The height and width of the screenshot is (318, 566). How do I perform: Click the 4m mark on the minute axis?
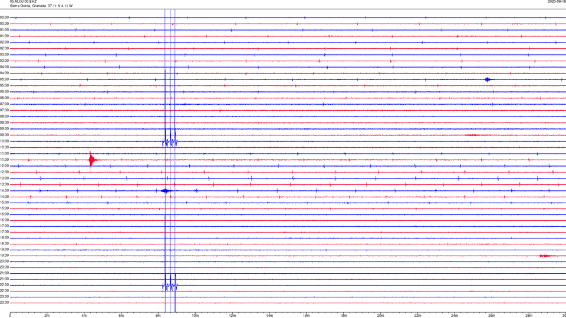(x=84, y=316)
